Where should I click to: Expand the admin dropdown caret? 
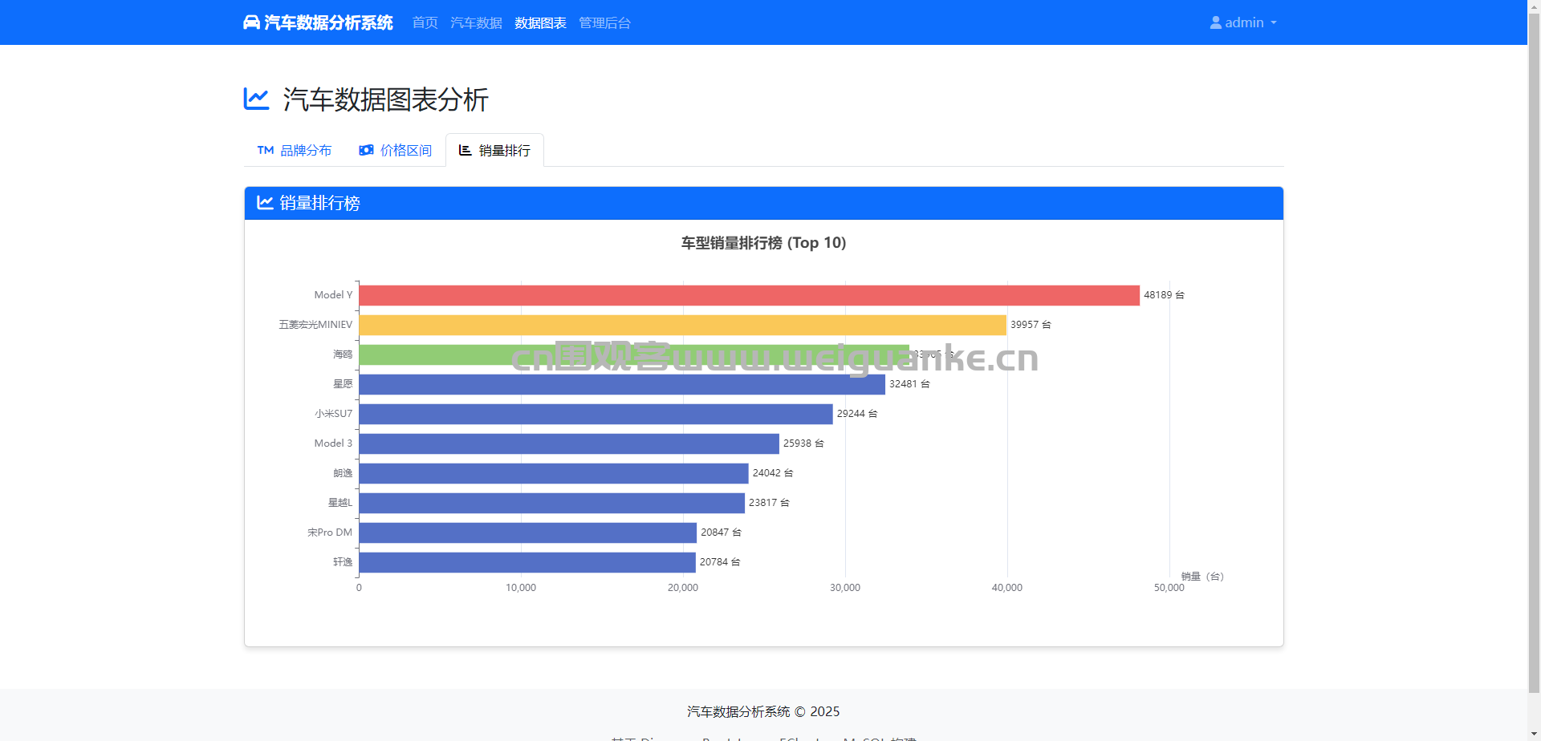[1273, 22]
